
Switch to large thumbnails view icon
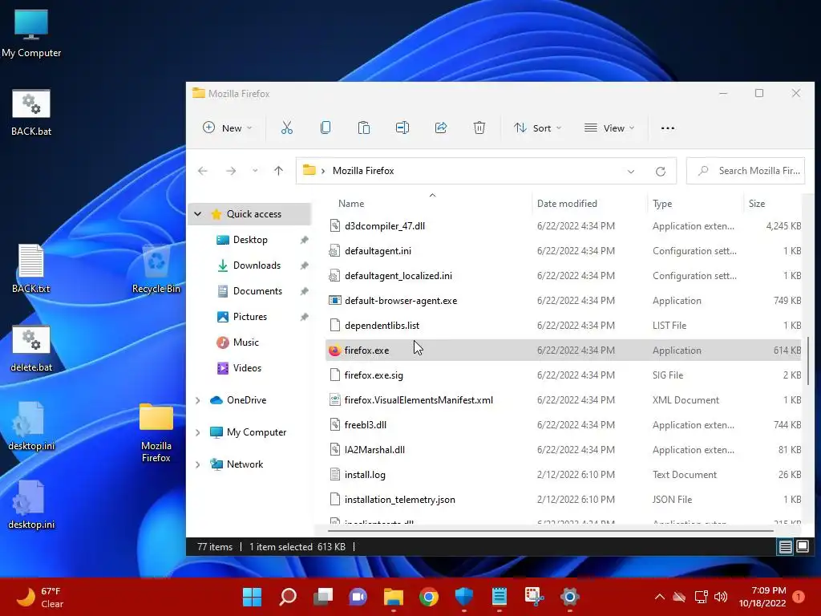pos(802,547)
